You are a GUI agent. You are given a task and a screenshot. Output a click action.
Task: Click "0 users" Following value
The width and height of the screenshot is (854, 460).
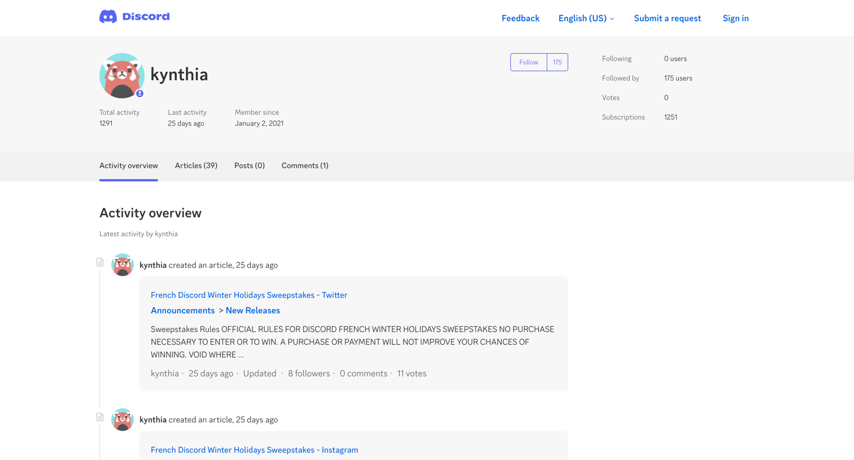click(x=676, y=59)
